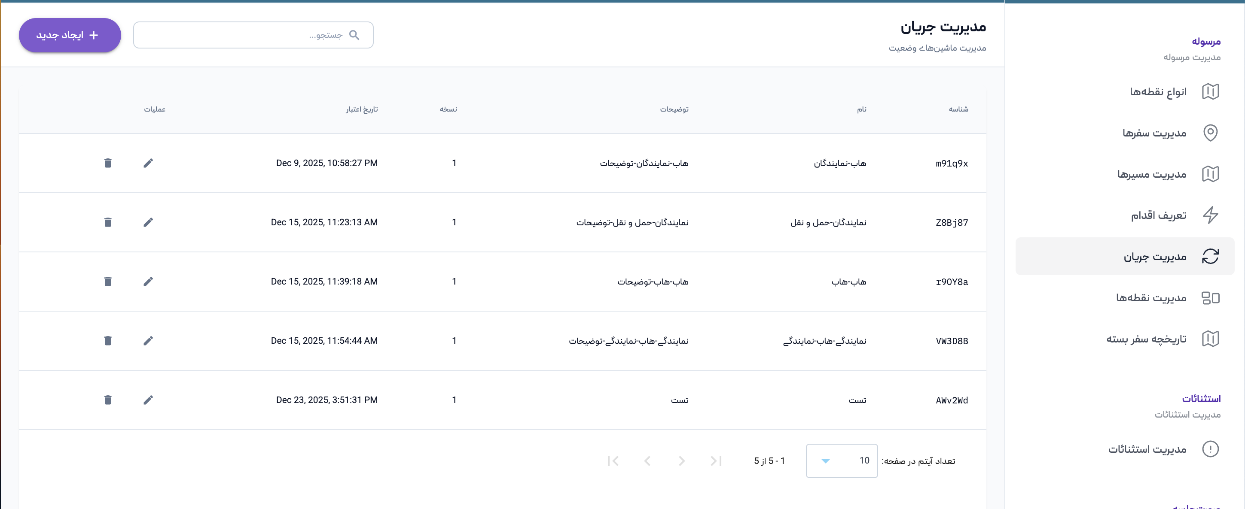This screenshot has width=1245, height=509.
Task: Open تاریخچه سفر بسته sidebar item
Action: pos(1146,339)
